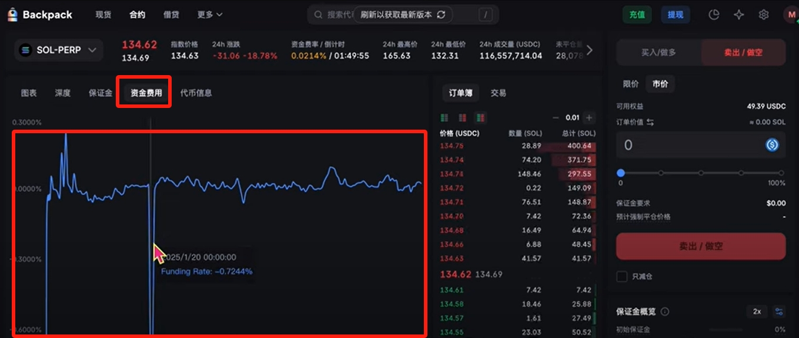Screen dimensions: 799x338
Task: Open 现货 spot menu
Action: click(x=103, y=15)
